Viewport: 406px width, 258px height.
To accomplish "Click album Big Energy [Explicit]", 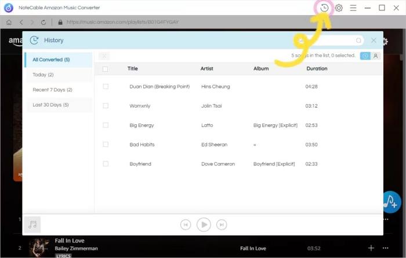I will tap(275, 126).
